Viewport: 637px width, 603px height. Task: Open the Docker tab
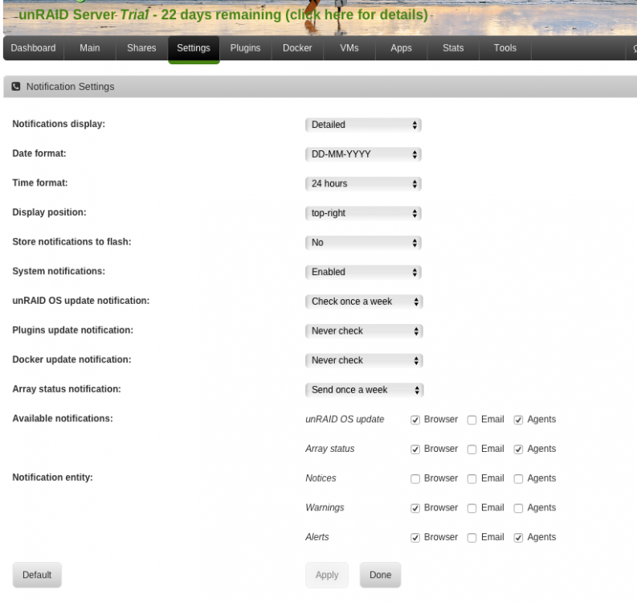[297, 48]
